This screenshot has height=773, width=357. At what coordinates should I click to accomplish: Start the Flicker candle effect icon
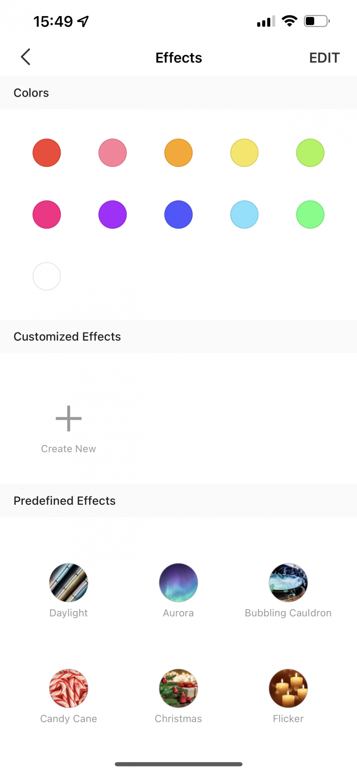pos(288,688)
